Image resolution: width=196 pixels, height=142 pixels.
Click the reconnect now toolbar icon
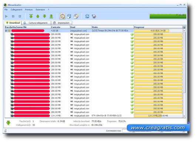click(94, 16)
